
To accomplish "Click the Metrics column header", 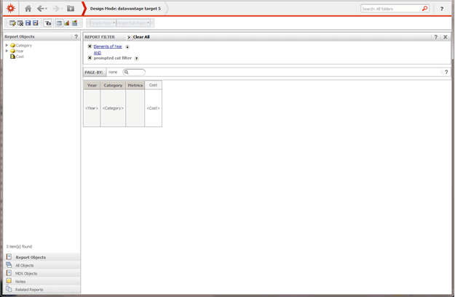I will tap(135, 85).
